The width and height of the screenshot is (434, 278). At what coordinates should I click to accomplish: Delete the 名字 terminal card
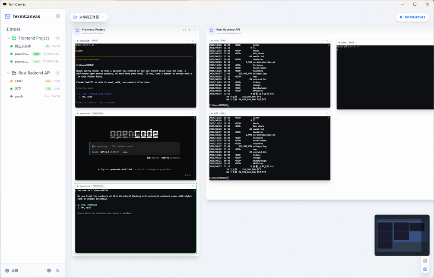[x=327, y=113]
